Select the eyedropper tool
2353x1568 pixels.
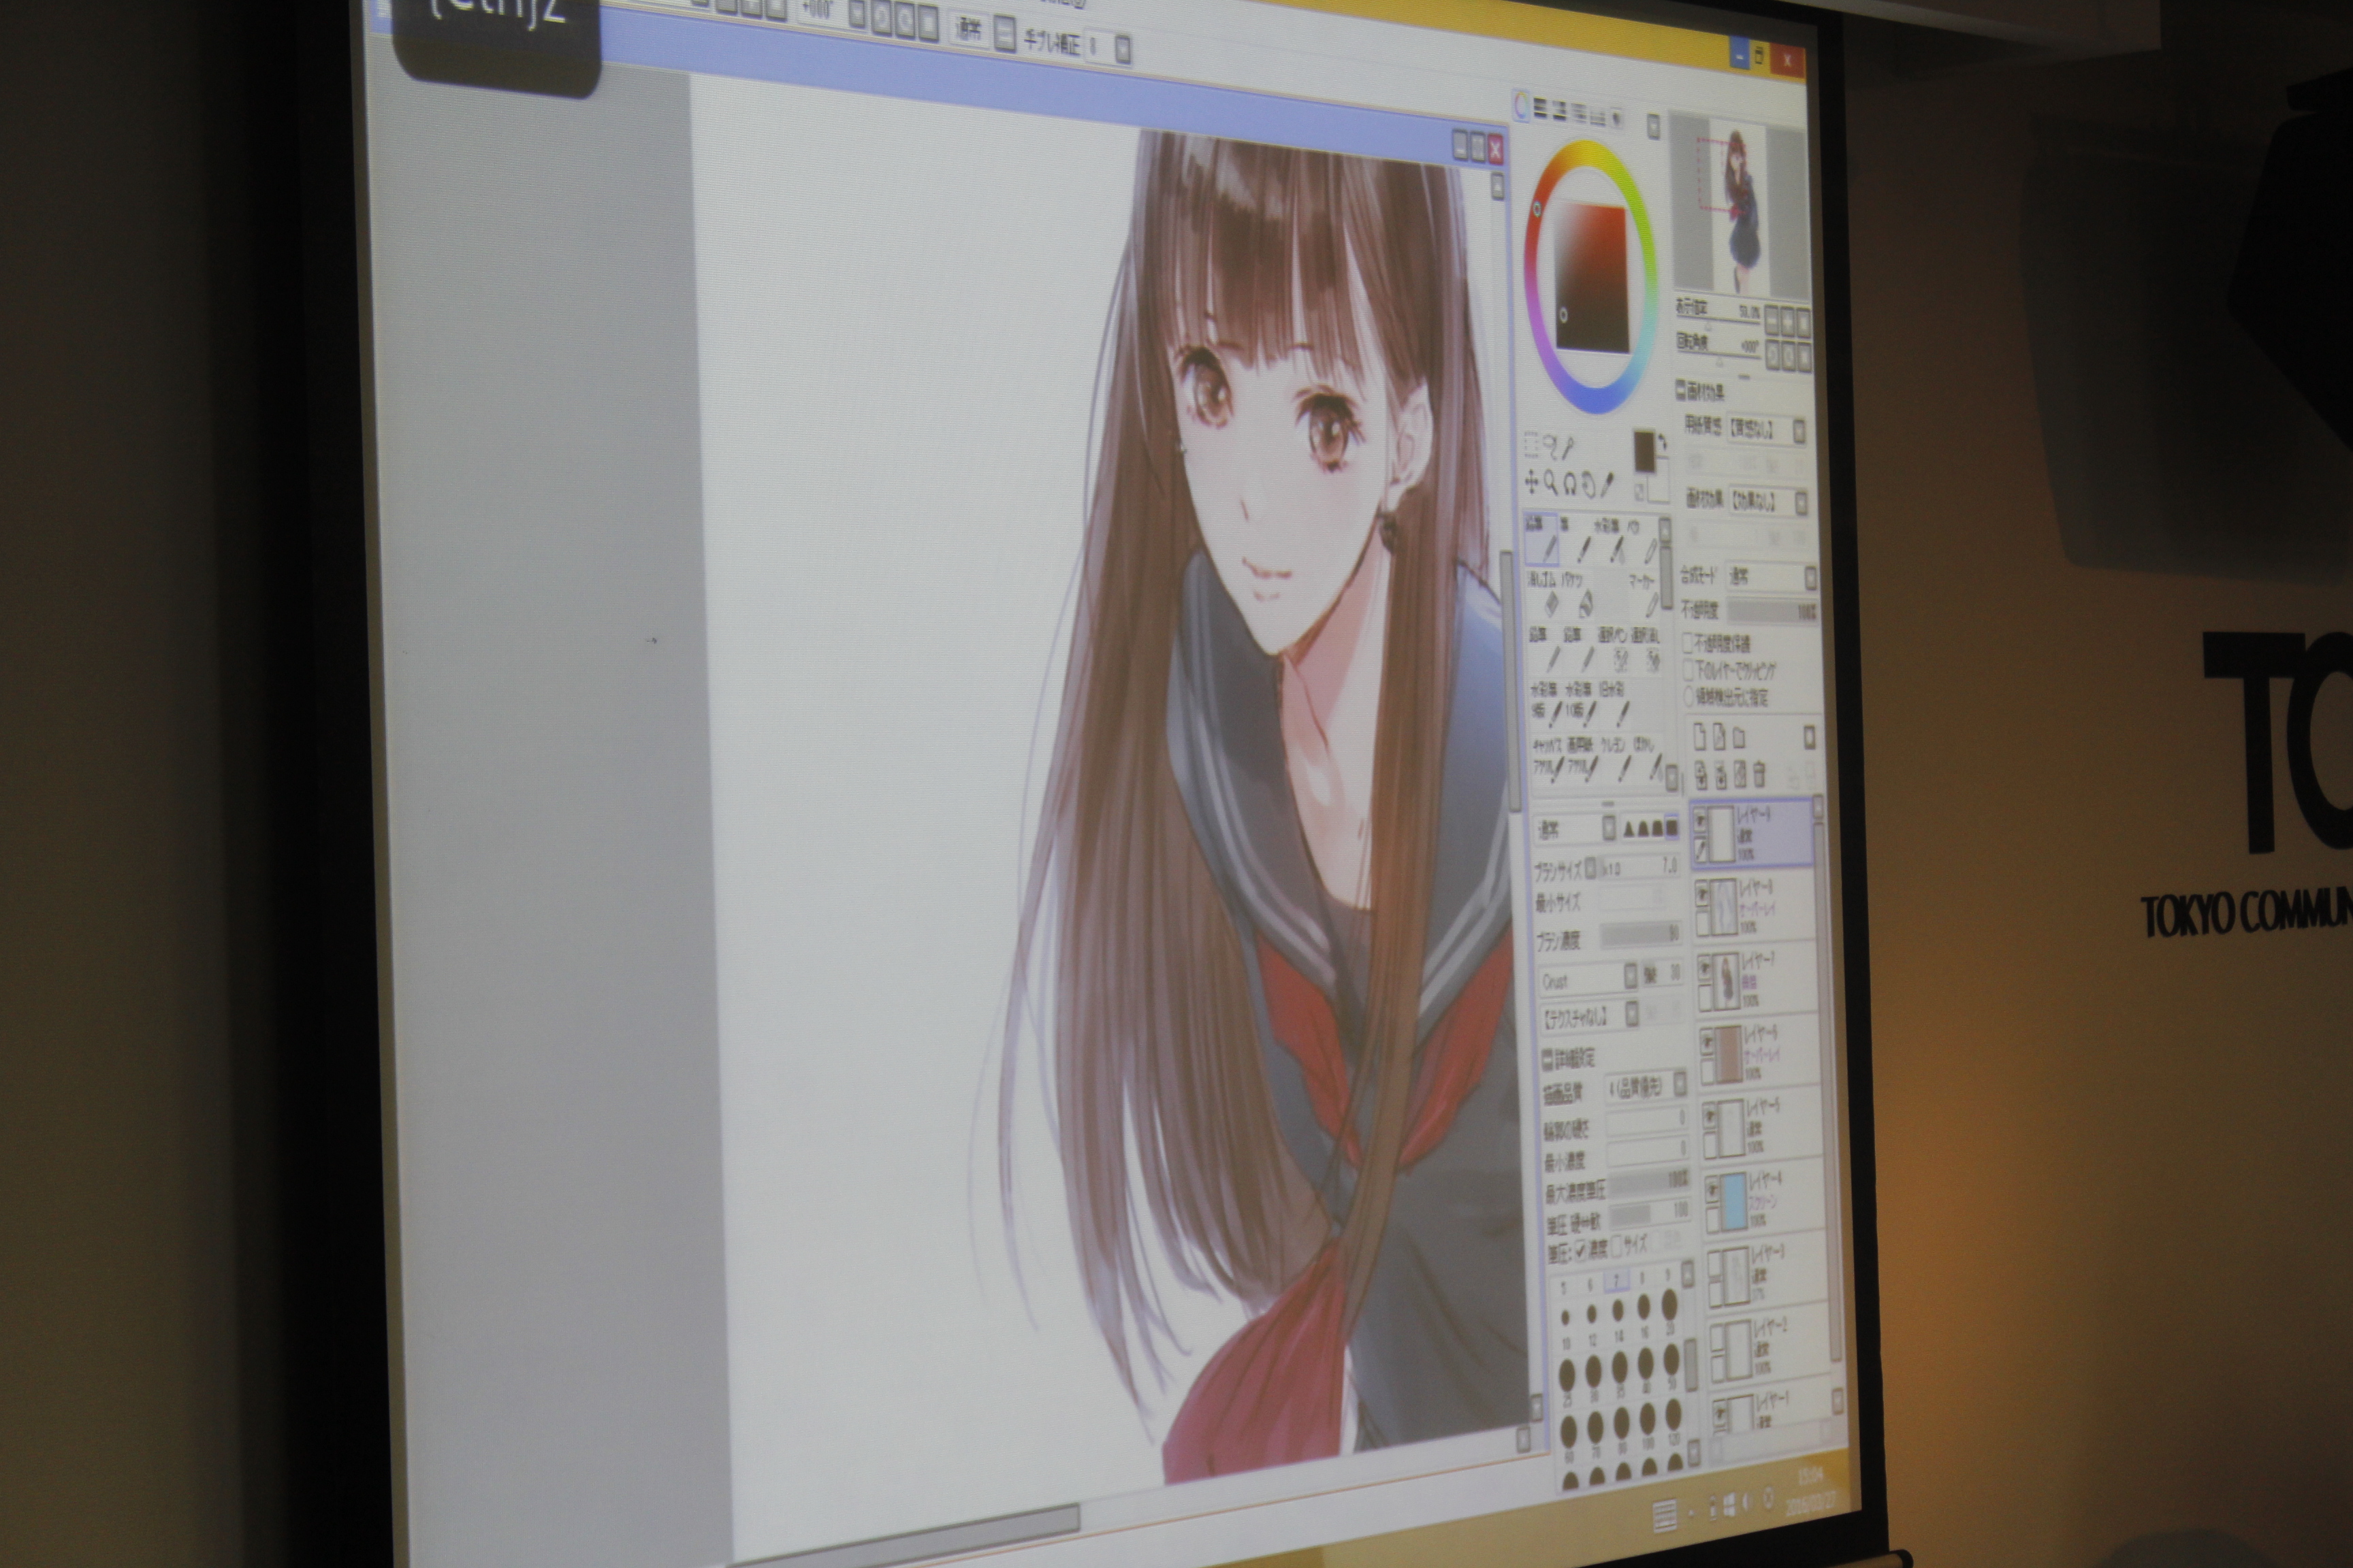(1607, 486)
